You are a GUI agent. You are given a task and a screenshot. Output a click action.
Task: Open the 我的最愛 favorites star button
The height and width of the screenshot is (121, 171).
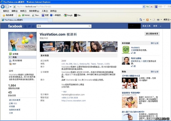click(8, 15)
